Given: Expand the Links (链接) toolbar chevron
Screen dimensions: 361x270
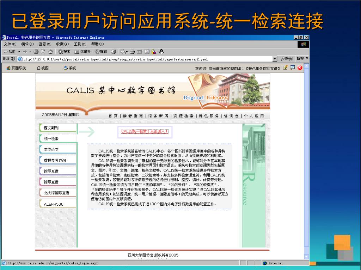Looking at the screenshot, I should [x=307, y=58].
